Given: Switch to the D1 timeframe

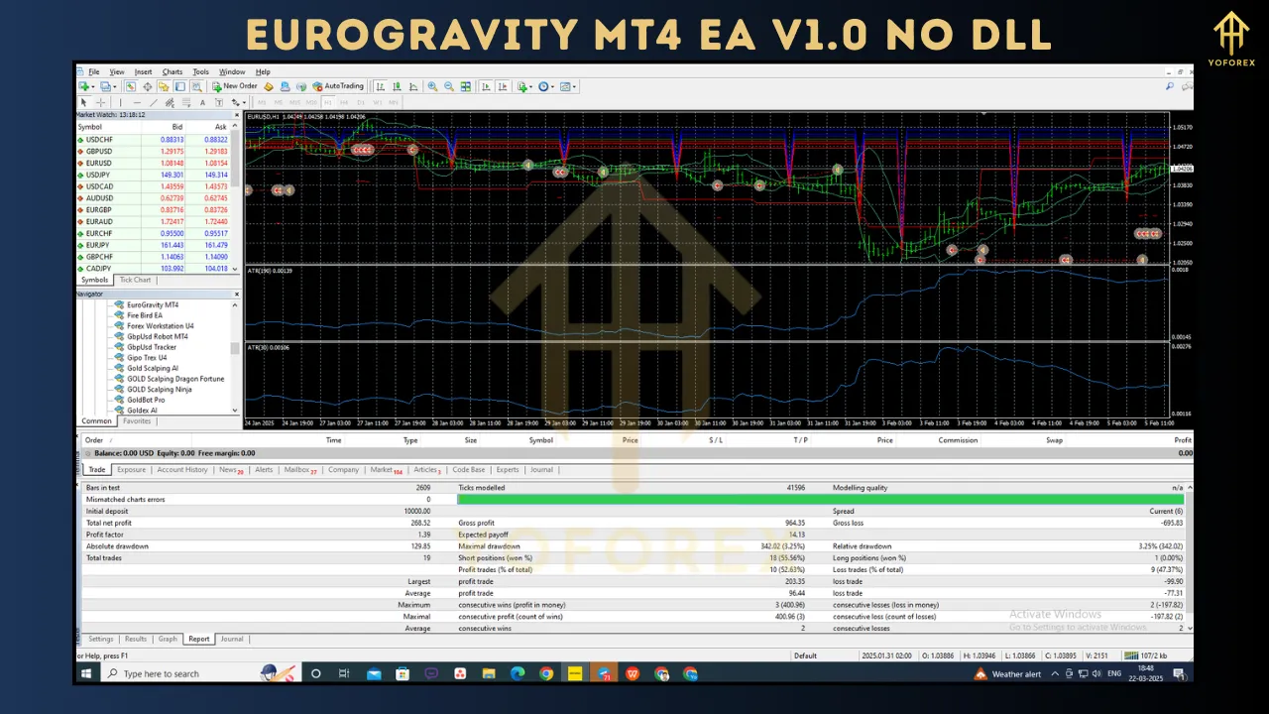Looking at the screenshot, I should point(361,102).
